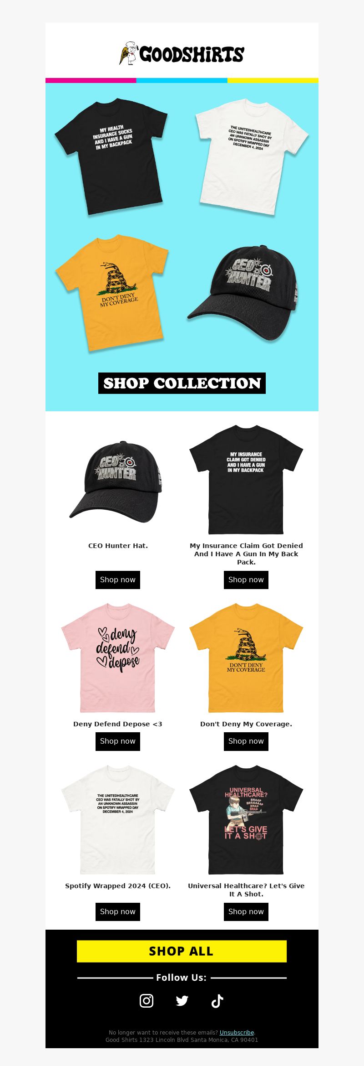Screen dimensions: 364x1066
Task: Shop now under Universal Healthcare shirt
Action: point(246,911)
